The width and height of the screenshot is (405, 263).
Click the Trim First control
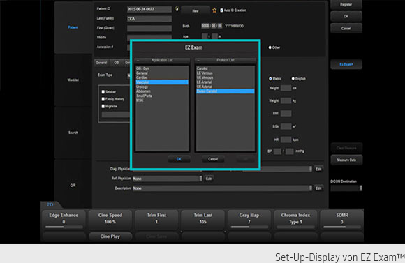pos(156,219)
